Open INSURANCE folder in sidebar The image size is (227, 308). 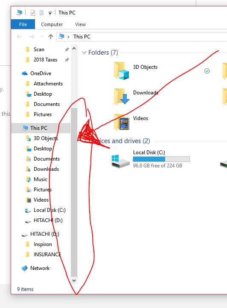pos(47,255)
